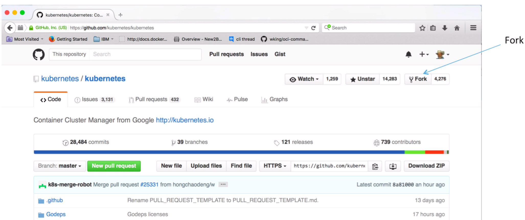Open the Pull requests tab

coord(154,100)
